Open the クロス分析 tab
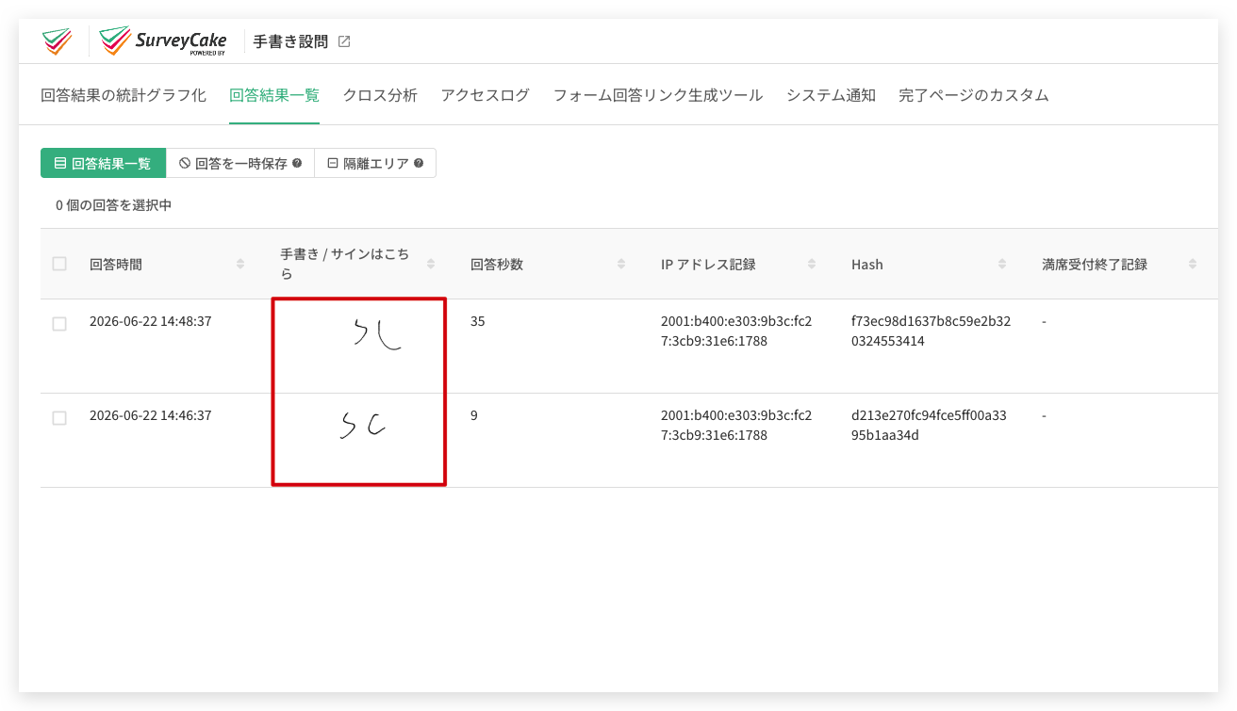This screenshot has height=711, width=1237. click(380, 95)
